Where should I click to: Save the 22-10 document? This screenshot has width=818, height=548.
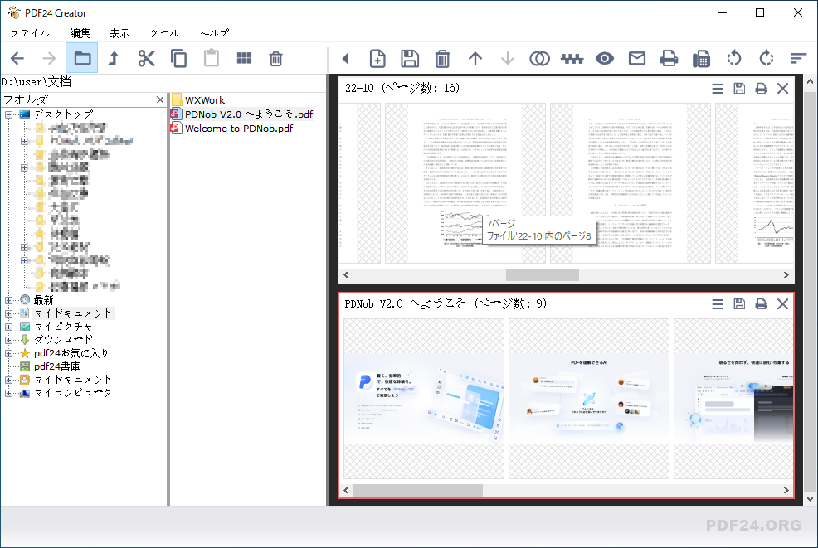click(x=739, y=89)
